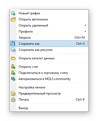Click the Ctrl+S shortcut label
This screenshot has width=98, height=121.
point(80,44)
